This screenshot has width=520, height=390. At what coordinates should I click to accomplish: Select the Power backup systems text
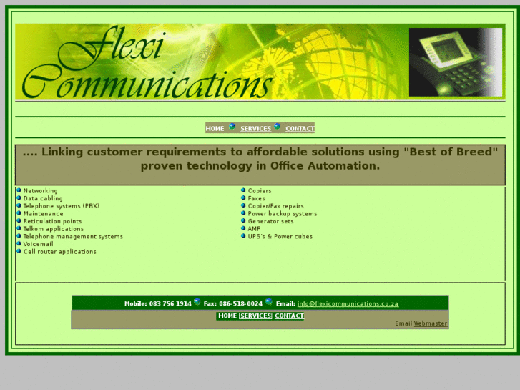pyautogui.click(x=283, y=214)
